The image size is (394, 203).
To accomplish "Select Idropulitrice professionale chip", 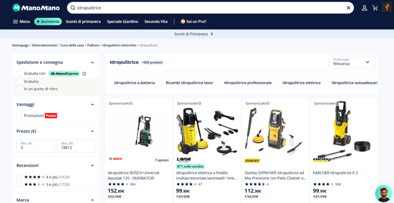I will (x=248, y=83).
